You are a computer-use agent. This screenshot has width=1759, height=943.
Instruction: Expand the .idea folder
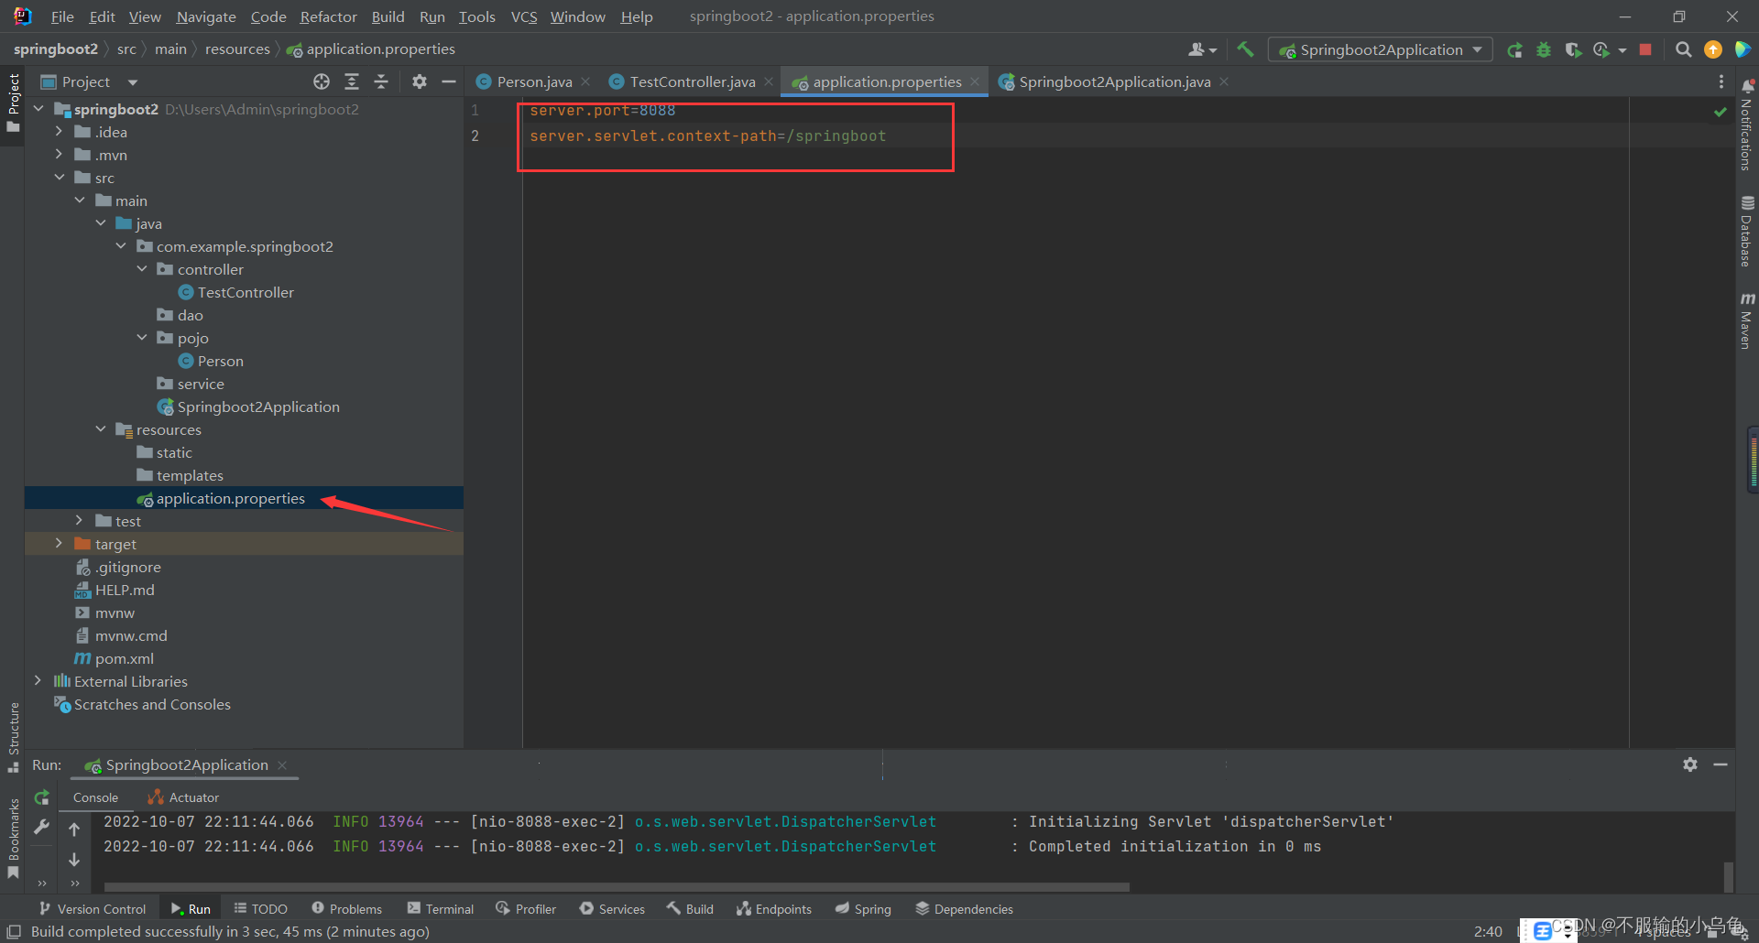click(59, 132)
